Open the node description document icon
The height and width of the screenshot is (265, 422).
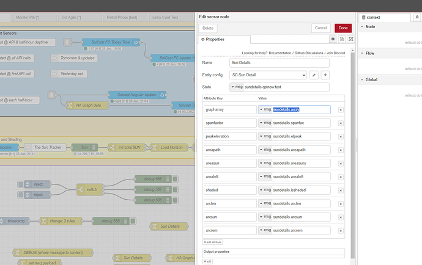pos(341,39)
